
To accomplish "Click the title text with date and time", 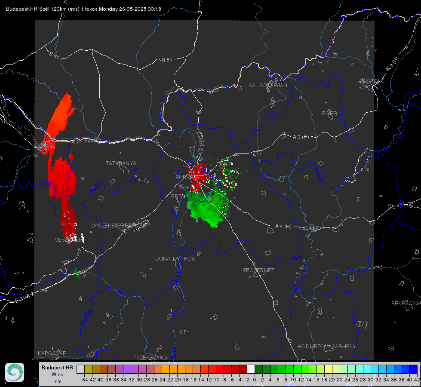I will tap(83, 9).
